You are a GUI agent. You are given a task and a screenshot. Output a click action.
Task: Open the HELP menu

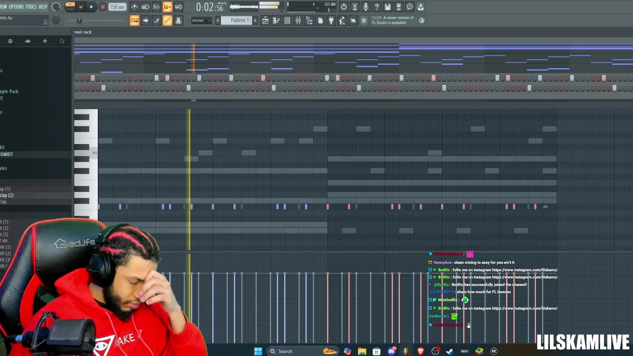point(43,7)
